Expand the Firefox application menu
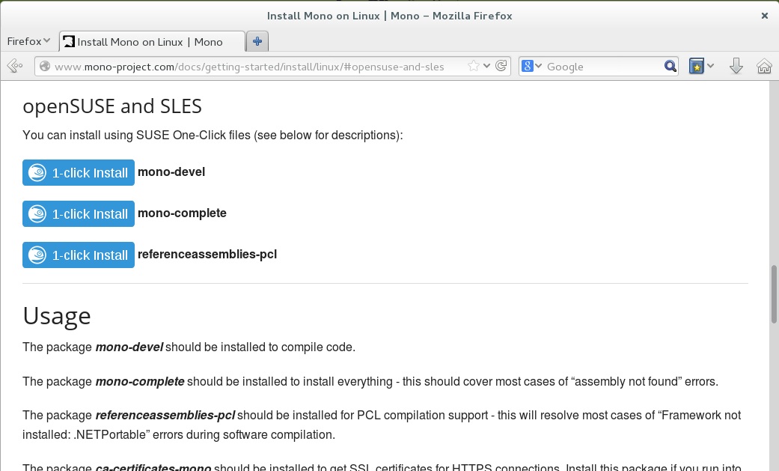This screenshot has width=779, height=471. click(28, 41)
